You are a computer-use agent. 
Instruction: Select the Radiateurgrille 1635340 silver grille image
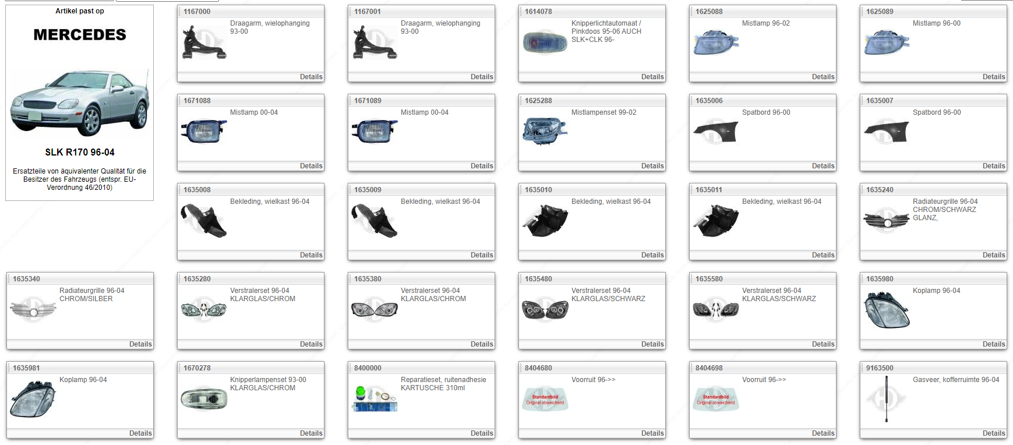point(33,310)
